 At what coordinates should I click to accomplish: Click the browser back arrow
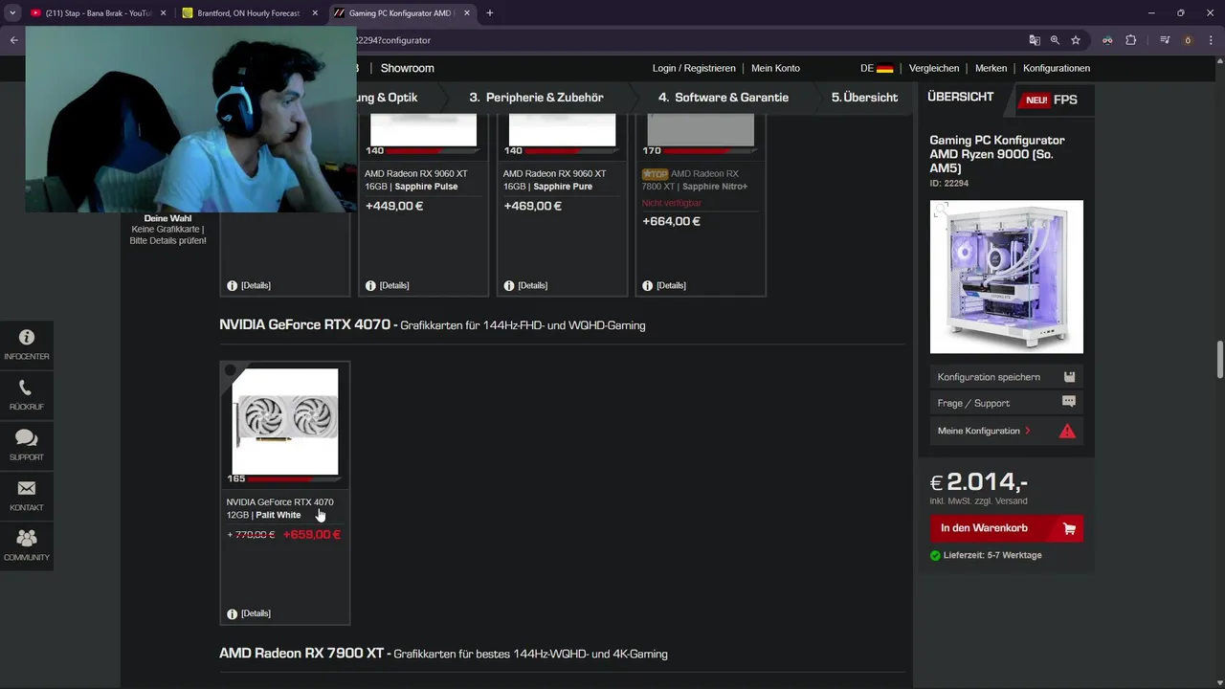13,40
